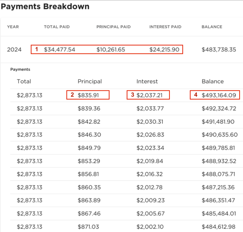Click the yearly interest paid $24,215.90
The height and width of the screenshot is (232, 243).
coord(164,50)
